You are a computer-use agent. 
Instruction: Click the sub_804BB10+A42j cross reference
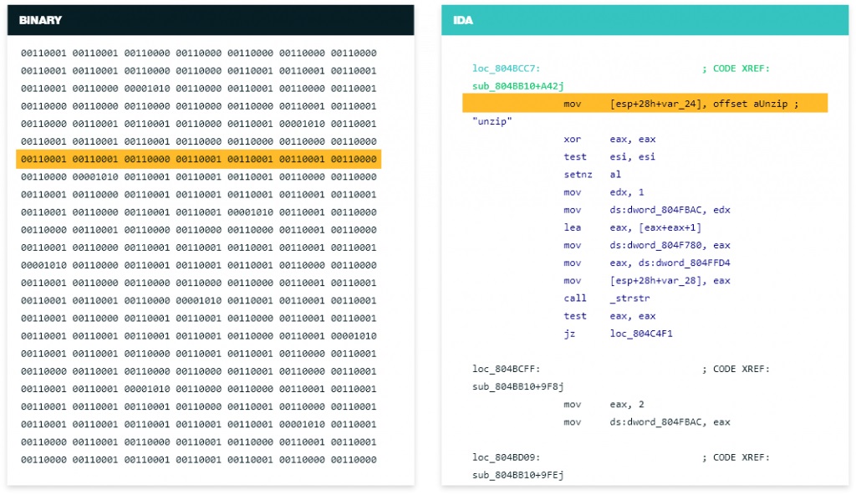coord(518,86)
